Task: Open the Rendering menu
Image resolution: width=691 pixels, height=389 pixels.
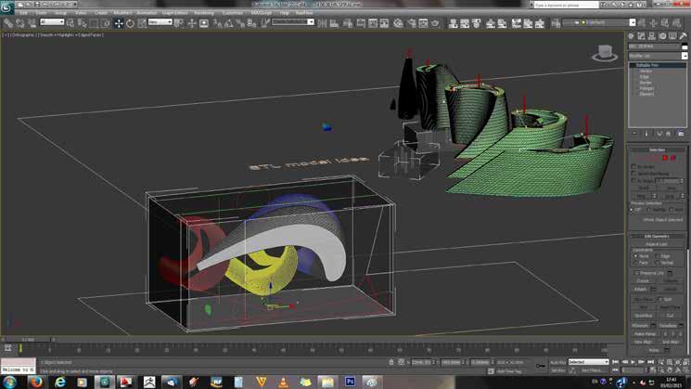Action: tap(204, 13)
